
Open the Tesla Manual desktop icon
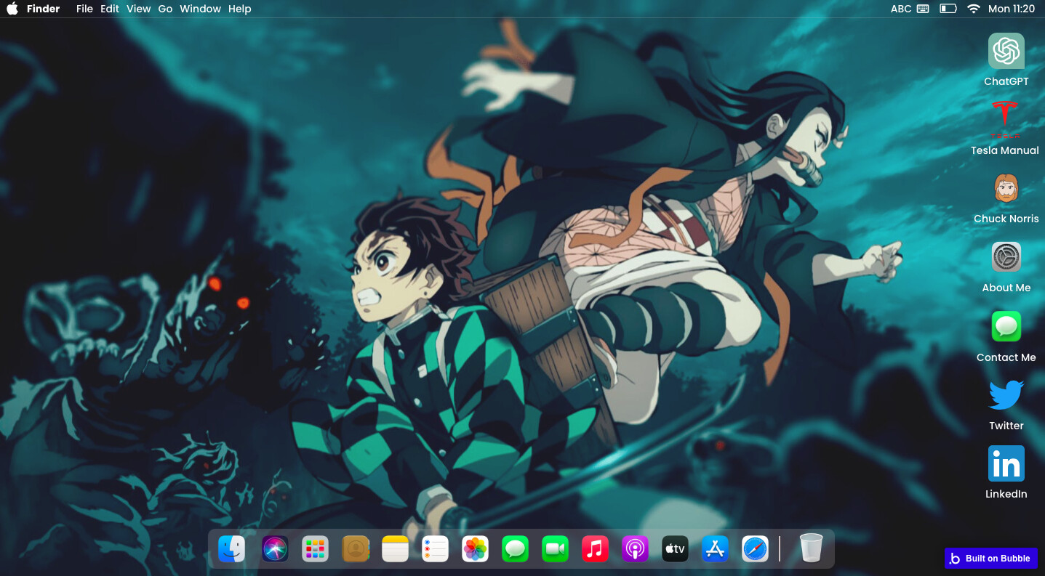pos(1004,119)
